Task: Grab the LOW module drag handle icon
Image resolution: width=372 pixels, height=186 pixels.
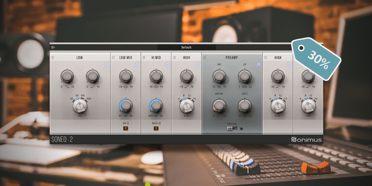Action: [x=53, y=57]
